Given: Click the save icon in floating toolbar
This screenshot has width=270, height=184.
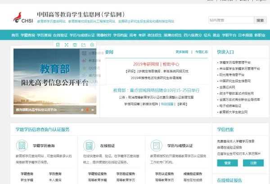Looking at the screenshot, I should pyautogui.click(x=75, y=45).
